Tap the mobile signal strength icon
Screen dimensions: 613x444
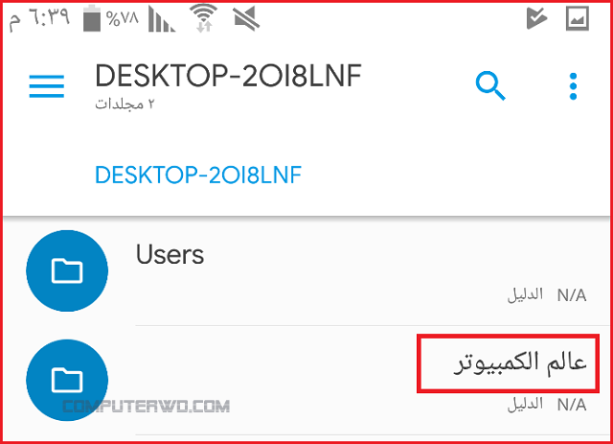click(162, 19)
